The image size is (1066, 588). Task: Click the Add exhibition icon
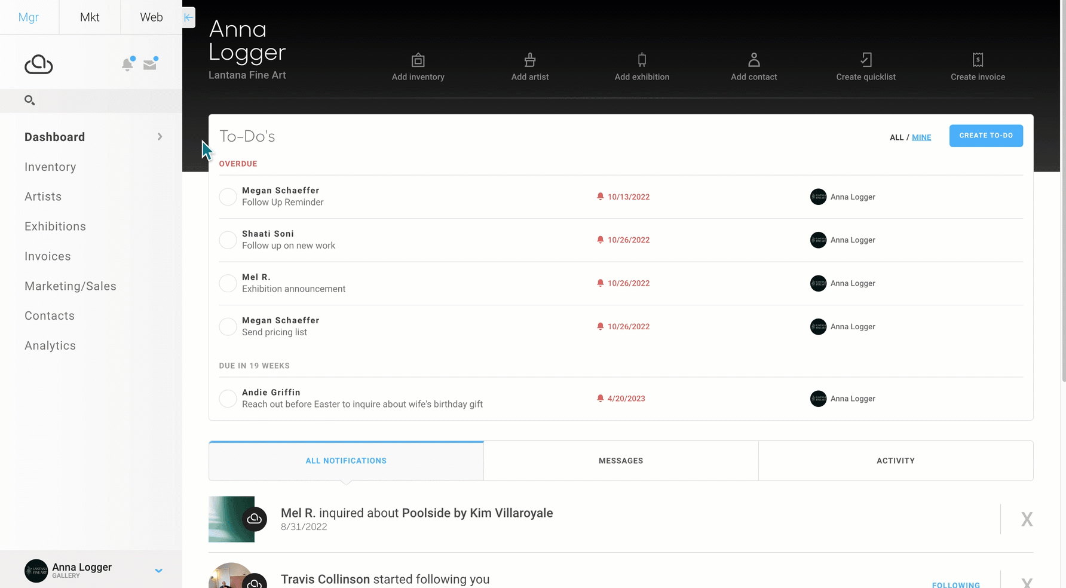pyautogui.click(x=642, y=60)
